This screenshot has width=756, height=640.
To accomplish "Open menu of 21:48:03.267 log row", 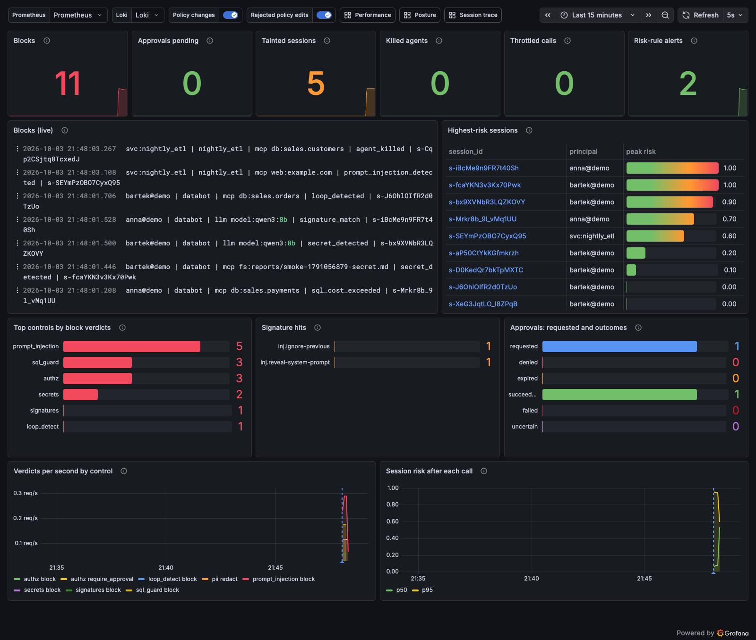I will [17, 149].
